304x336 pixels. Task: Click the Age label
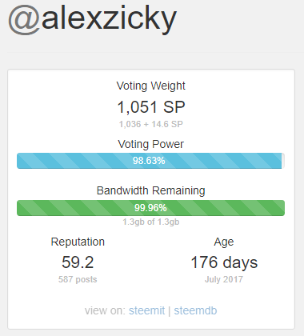224,242
